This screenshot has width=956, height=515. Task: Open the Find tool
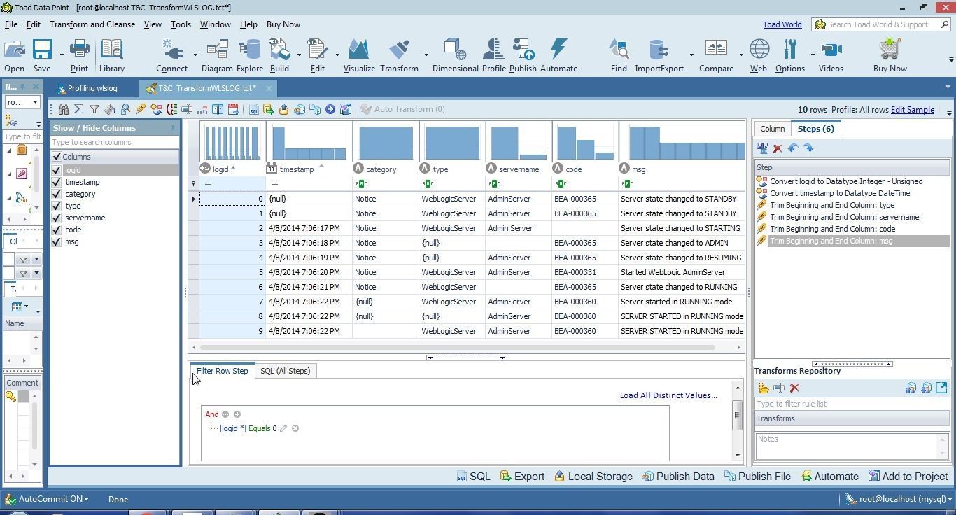pyautogui.click(x=619, y=55)
